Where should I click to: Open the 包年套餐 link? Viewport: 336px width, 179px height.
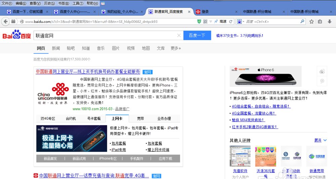[155, 143]
